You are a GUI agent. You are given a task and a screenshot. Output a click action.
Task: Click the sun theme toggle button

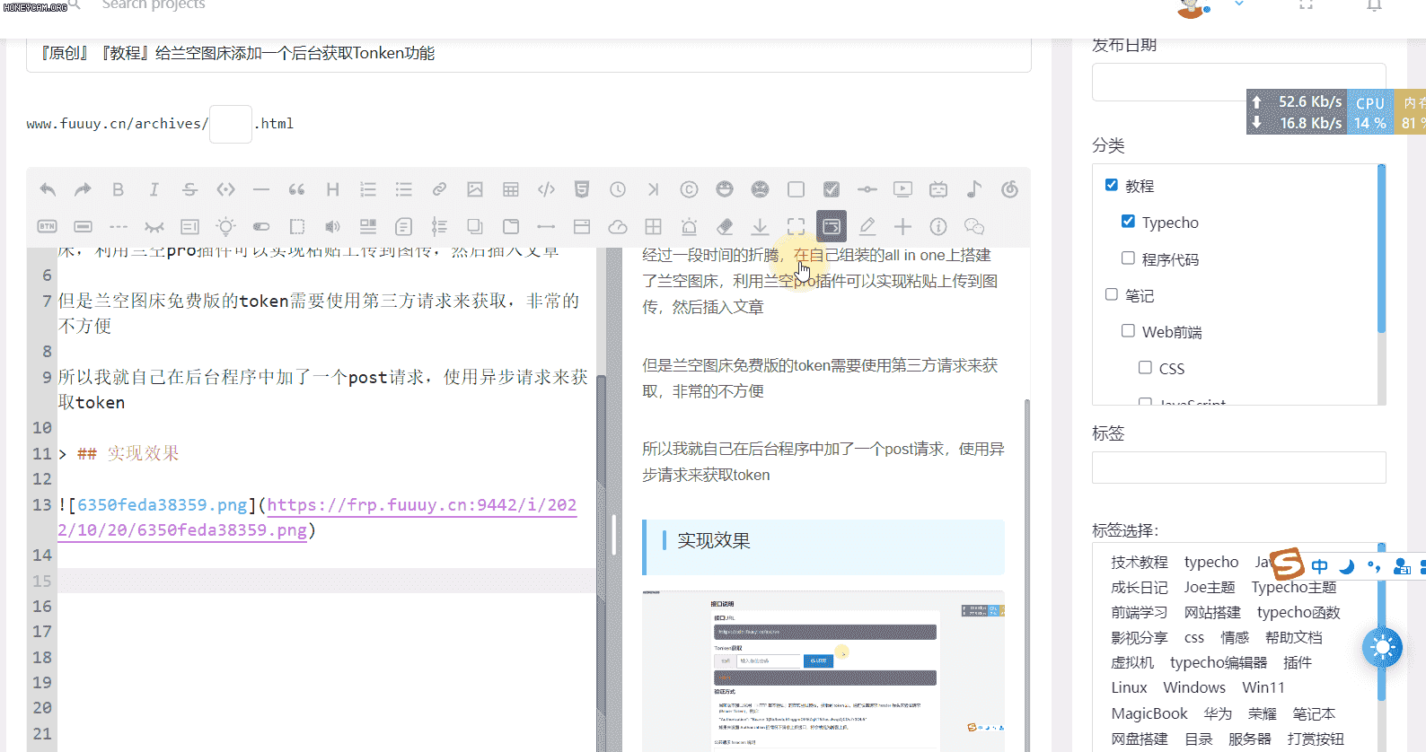point(1382,647)
